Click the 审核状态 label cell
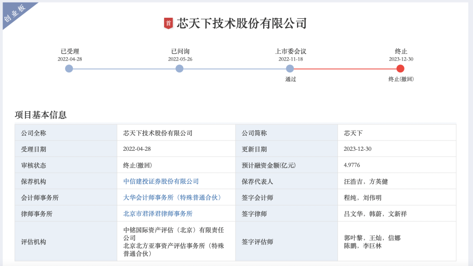473x266 pixels. (66, 166)
